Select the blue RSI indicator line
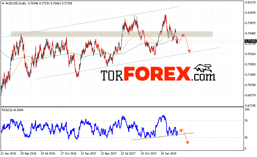The image size is (257, 157). [x=89, y=127]
